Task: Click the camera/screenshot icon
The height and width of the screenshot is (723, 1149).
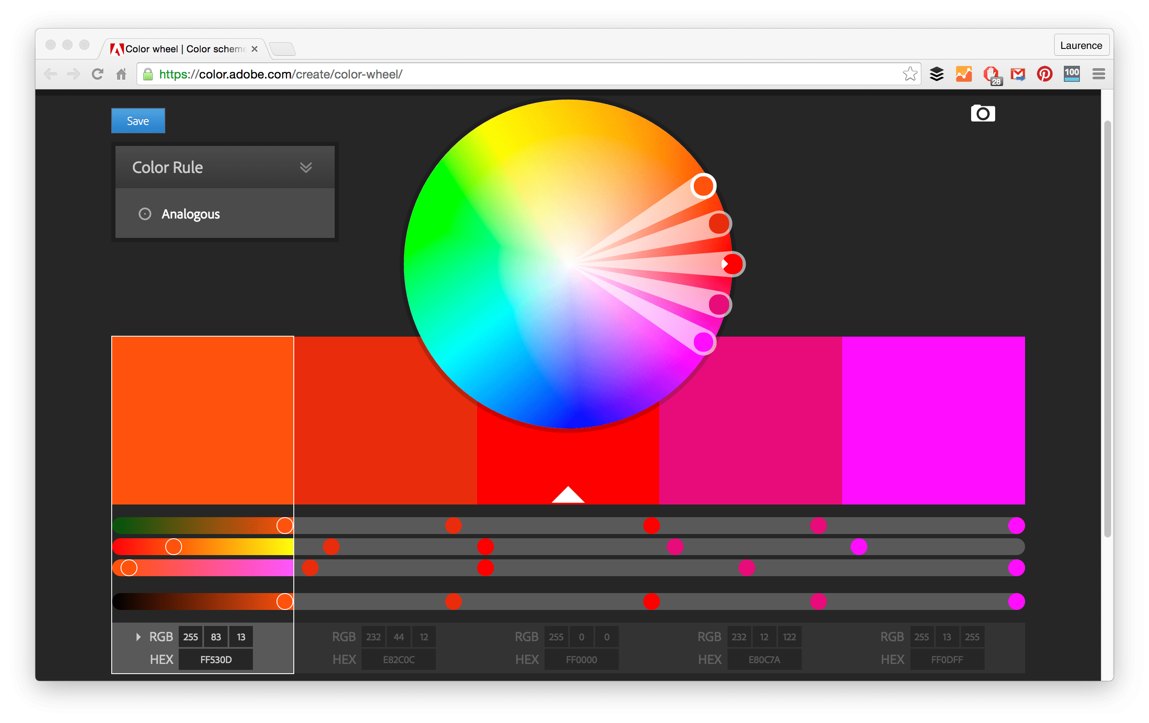Action: click(982, 114)
